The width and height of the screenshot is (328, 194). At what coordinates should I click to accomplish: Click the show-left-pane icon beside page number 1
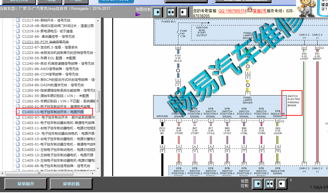(x=281, y=184)
